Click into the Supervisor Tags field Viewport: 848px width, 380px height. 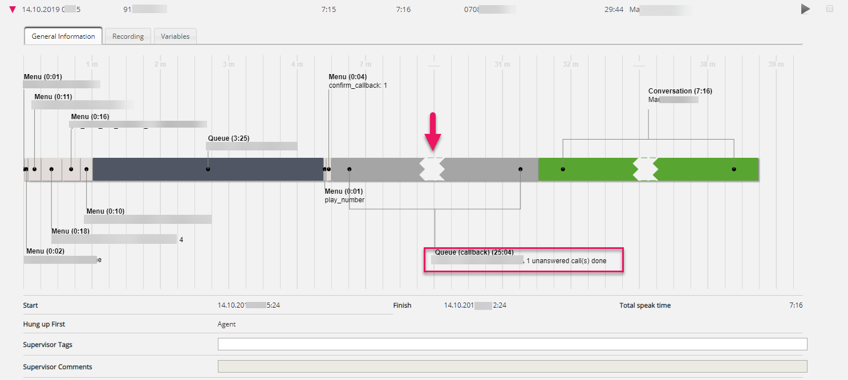512,344
